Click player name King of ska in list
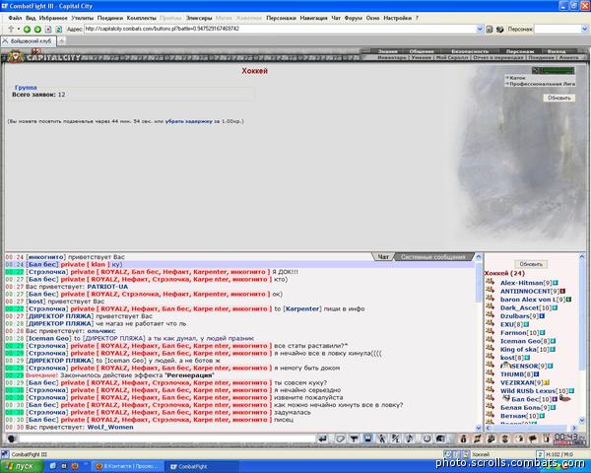This screenshot has height=473, width=591. 518,349
